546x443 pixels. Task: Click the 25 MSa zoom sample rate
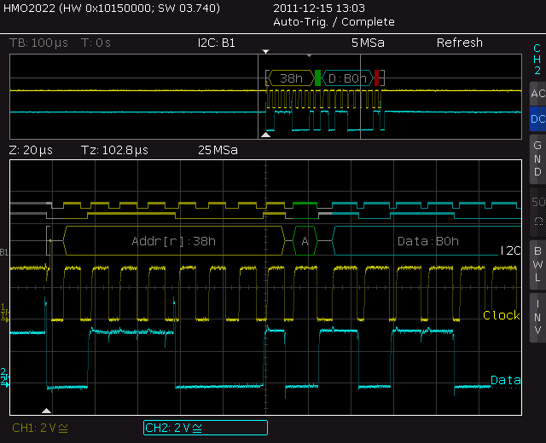pos(218,150)
